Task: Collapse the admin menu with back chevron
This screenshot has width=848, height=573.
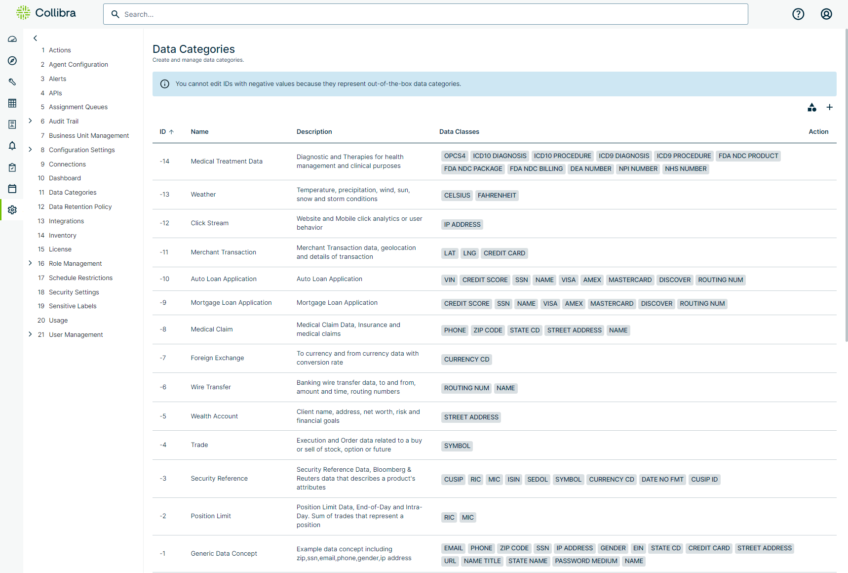Action: (x=35, y=38)
